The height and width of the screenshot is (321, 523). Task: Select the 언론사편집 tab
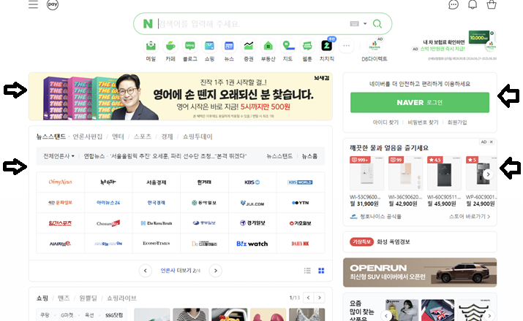(x=87, y=136)
